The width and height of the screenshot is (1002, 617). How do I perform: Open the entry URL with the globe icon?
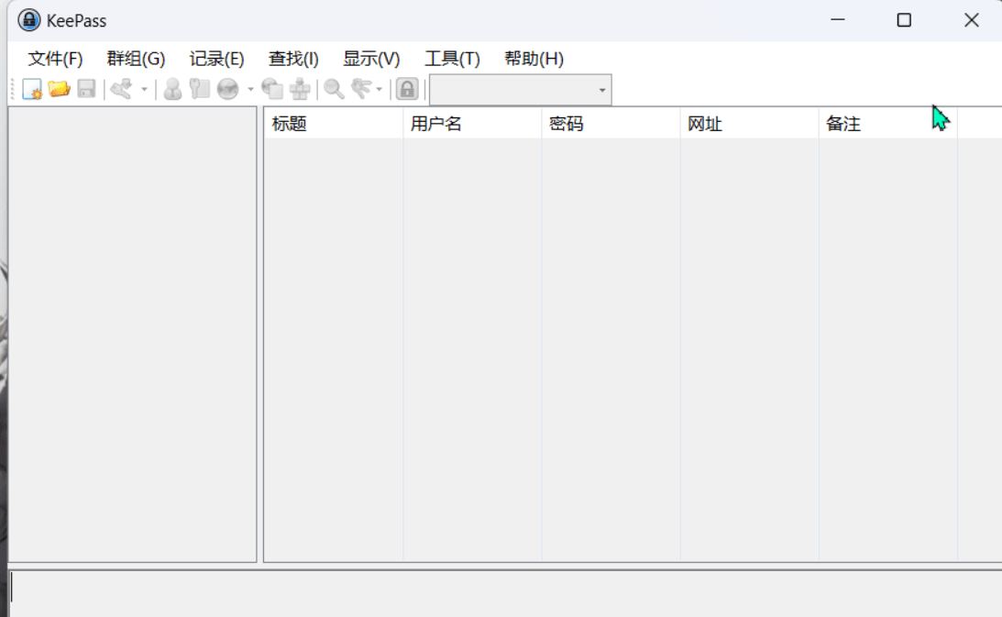(x=227, y=89)
